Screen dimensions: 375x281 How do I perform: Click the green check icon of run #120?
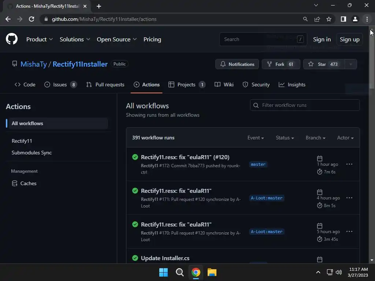(x=135, y=157)
